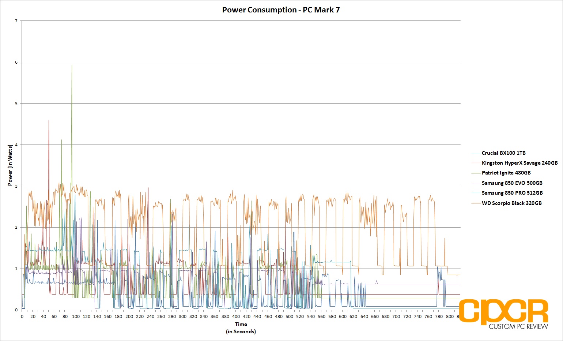Click the x-axis tick label 700
563x341 pixels.
(396, 316)
